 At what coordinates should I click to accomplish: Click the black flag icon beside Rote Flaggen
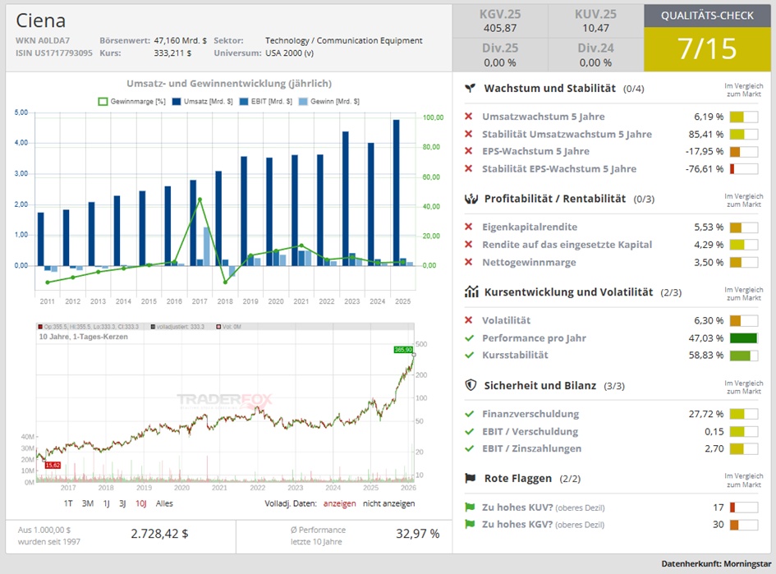471,478
